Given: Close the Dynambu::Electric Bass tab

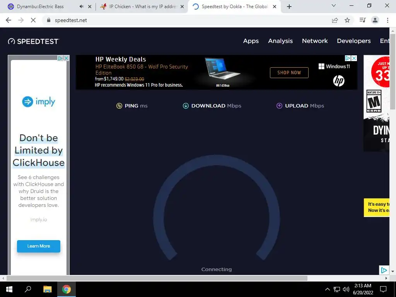Looking at the screenshot, I should (x=90, y=7).
